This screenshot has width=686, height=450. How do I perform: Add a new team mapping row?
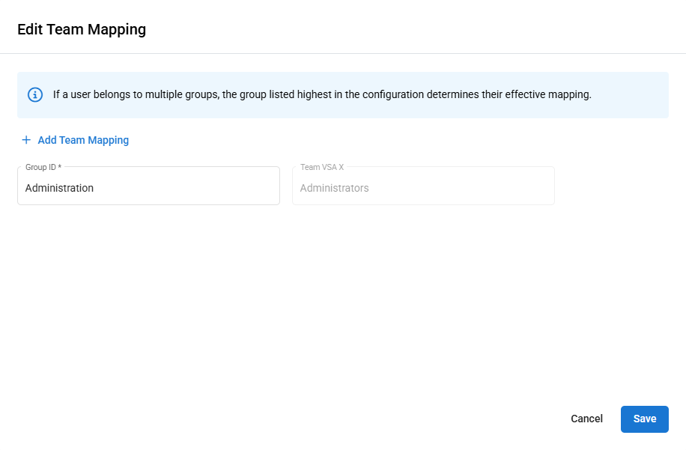point(82,140)
